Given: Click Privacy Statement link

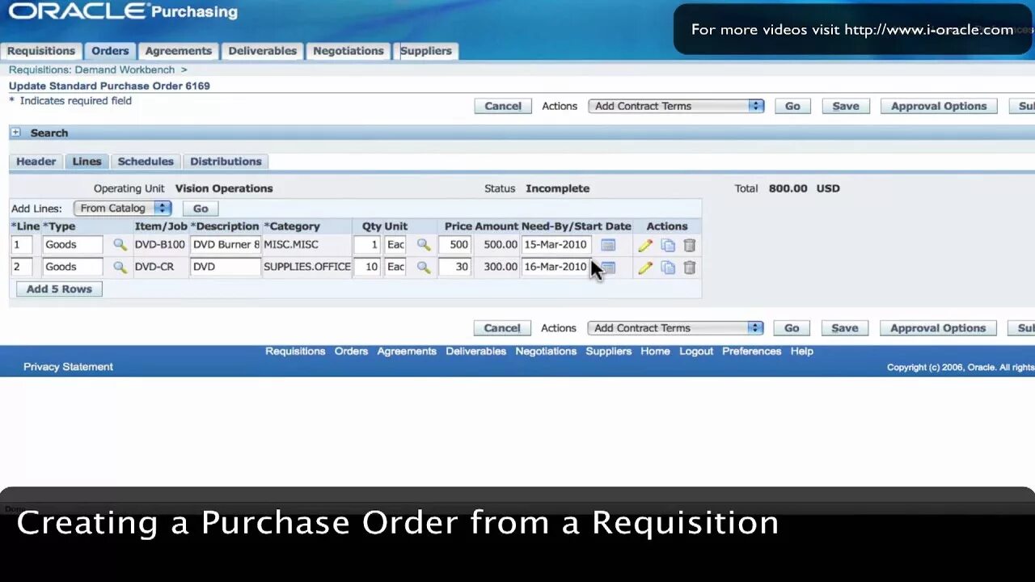Looking at the screenshot, I should tap(68, 367).
